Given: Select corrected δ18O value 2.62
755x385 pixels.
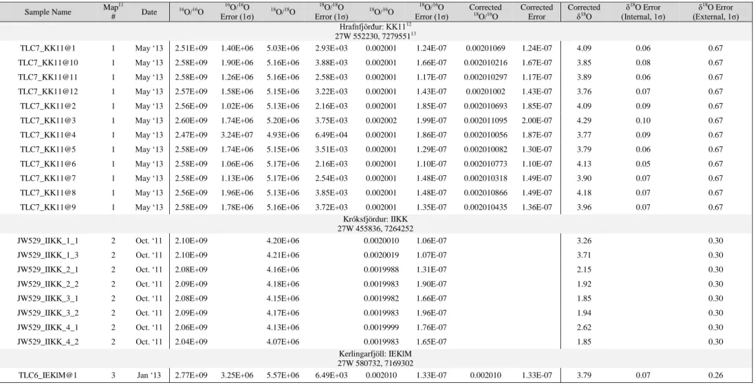Looking at the screenshot, I should point(584,327).
